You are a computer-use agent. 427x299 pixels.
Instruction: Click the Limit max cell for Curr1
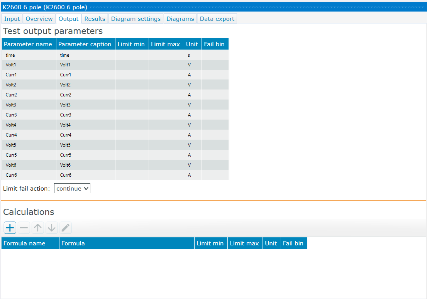click(166, 75)
